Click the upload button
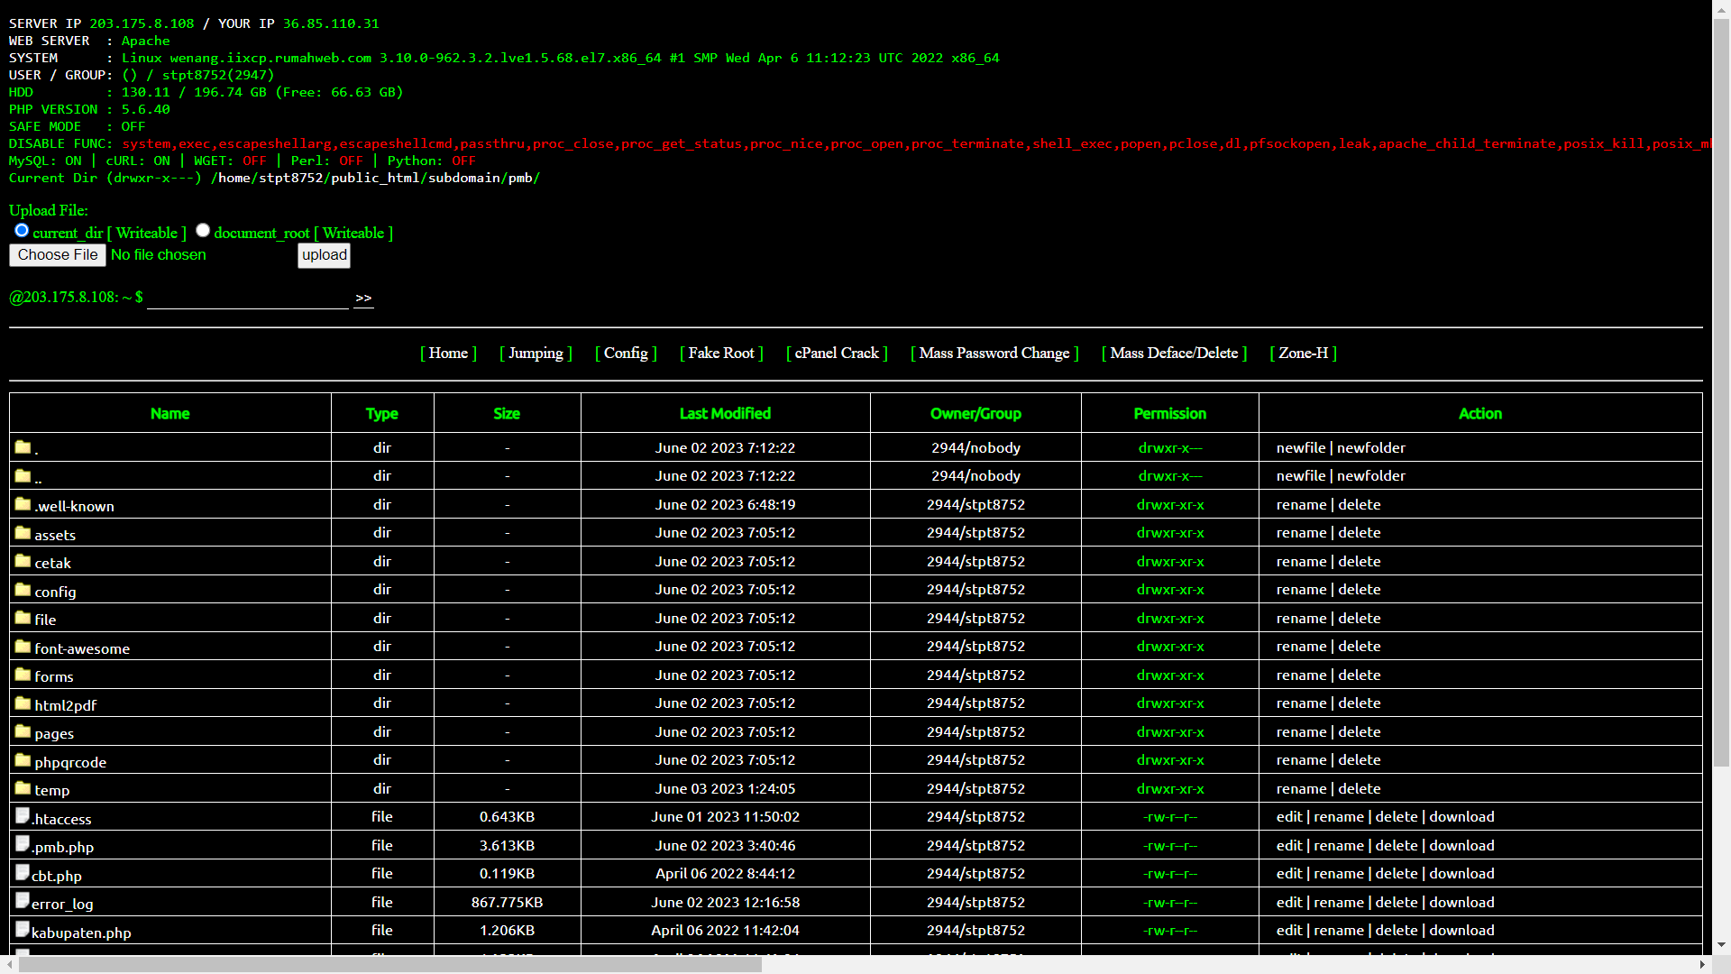This screenshot has width=1731, height=974. 325,255
